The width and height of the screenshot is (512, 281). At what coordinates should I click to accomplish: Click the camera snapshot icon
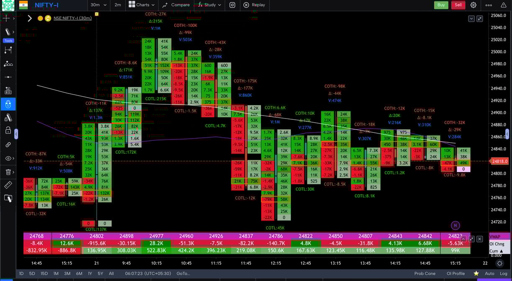click(232, 5)
